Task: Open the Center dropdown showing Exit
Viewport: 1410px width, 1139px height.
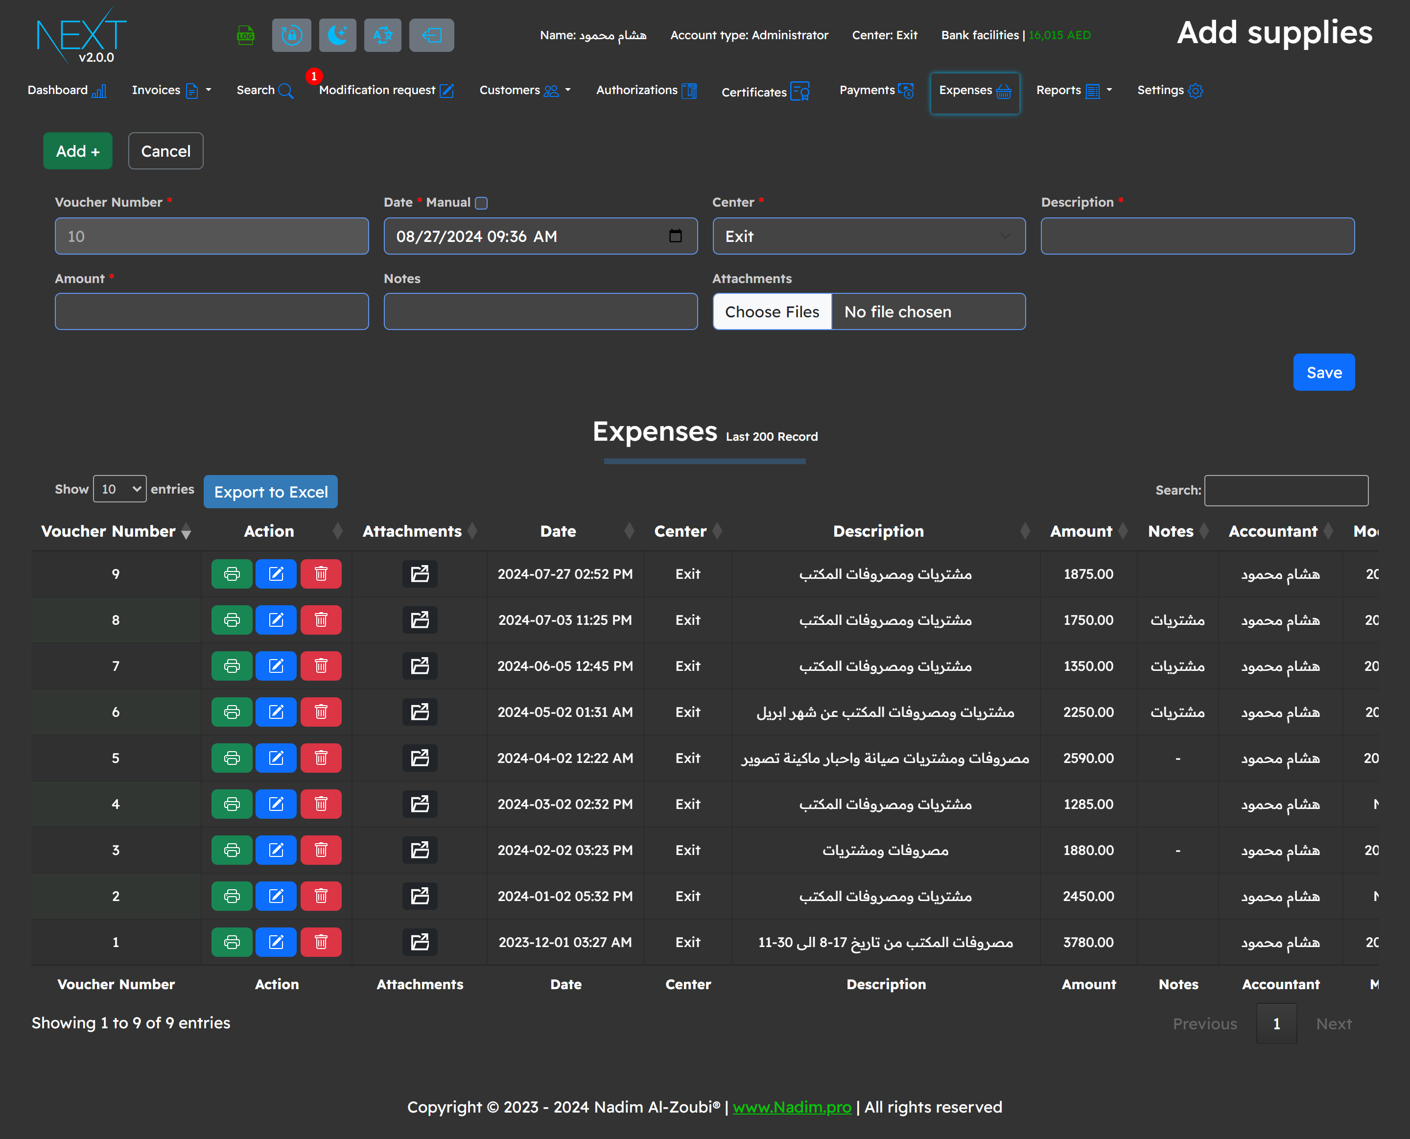Action: 869,236
